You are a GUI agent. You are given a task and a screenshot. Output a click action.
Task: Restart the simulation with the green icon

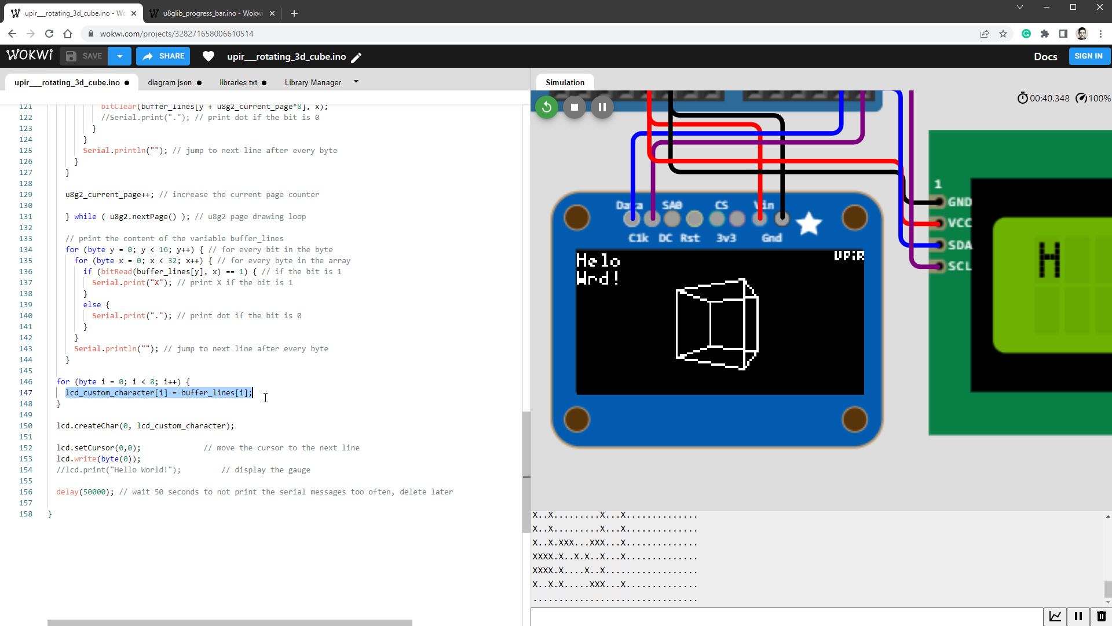(x=546, y=107)
